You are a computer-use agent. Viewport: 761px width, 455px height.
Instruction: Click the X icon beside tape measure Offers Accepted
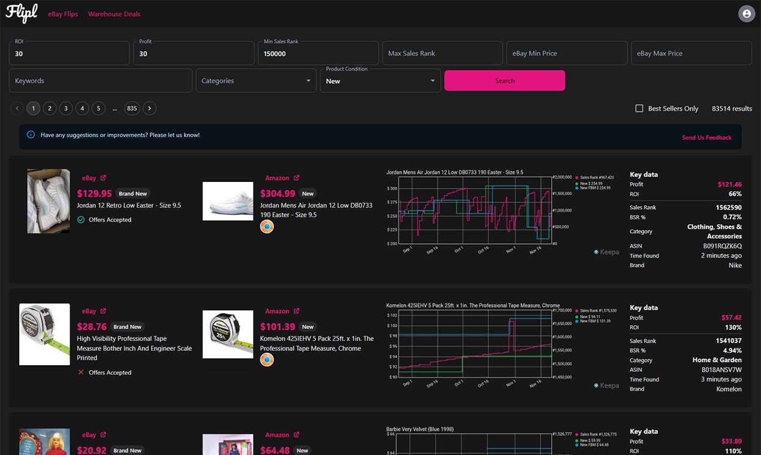click(81, 372)
